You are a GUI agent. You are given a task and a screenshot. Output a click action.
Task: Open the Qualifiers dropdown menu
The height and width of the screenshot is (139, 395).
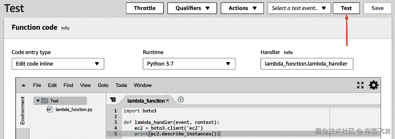192,8
